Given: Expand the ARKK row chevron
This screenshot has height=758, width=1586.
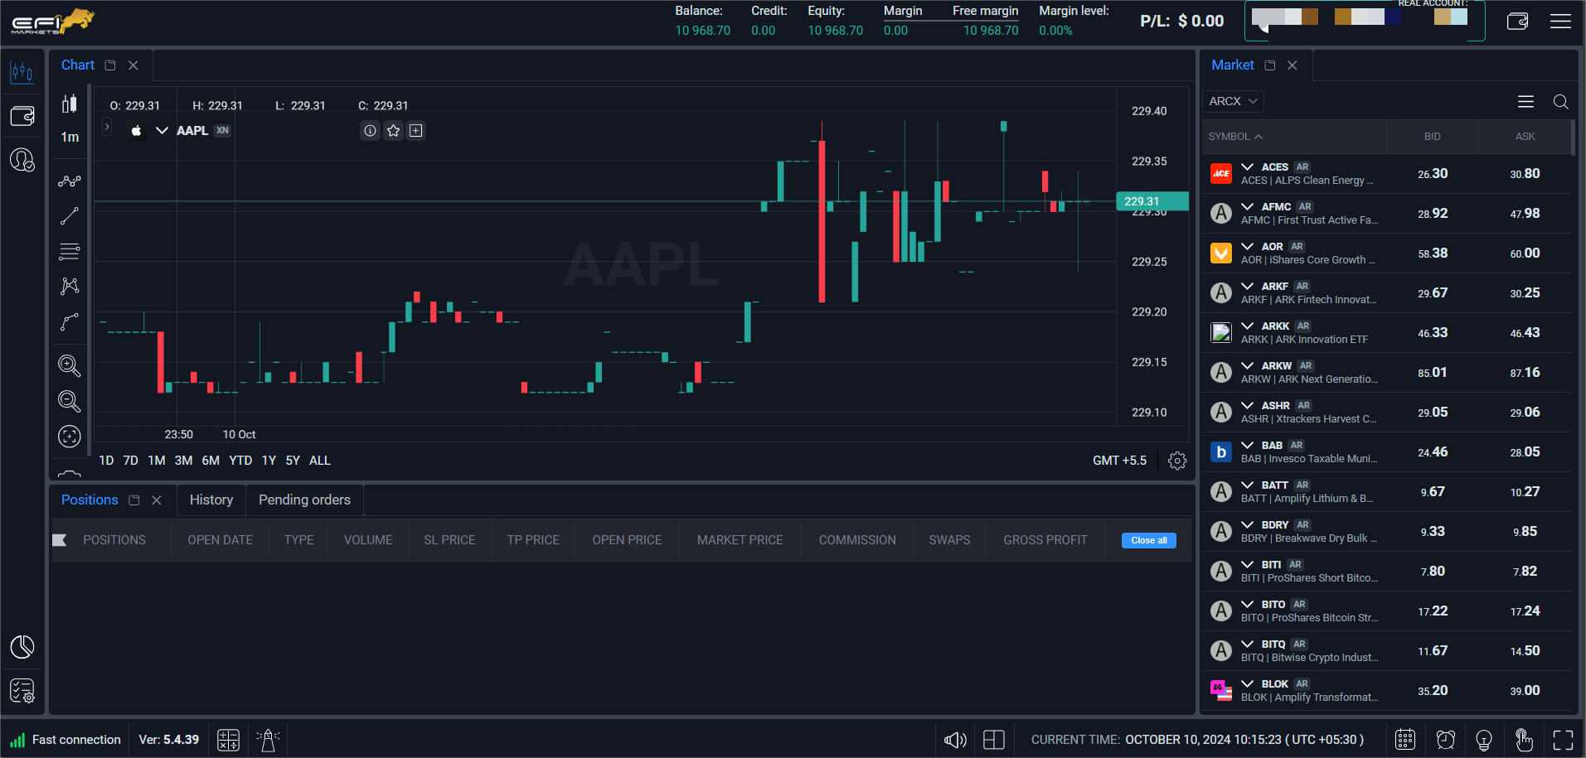Looking at the screenshot, I should click(x=1247, y=326).
